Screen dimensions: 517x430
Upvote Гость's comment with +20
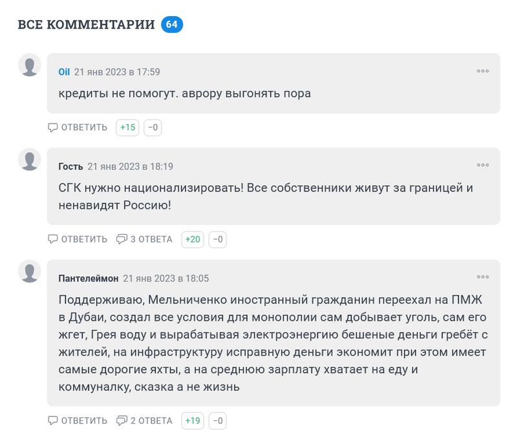pos(193,239)
